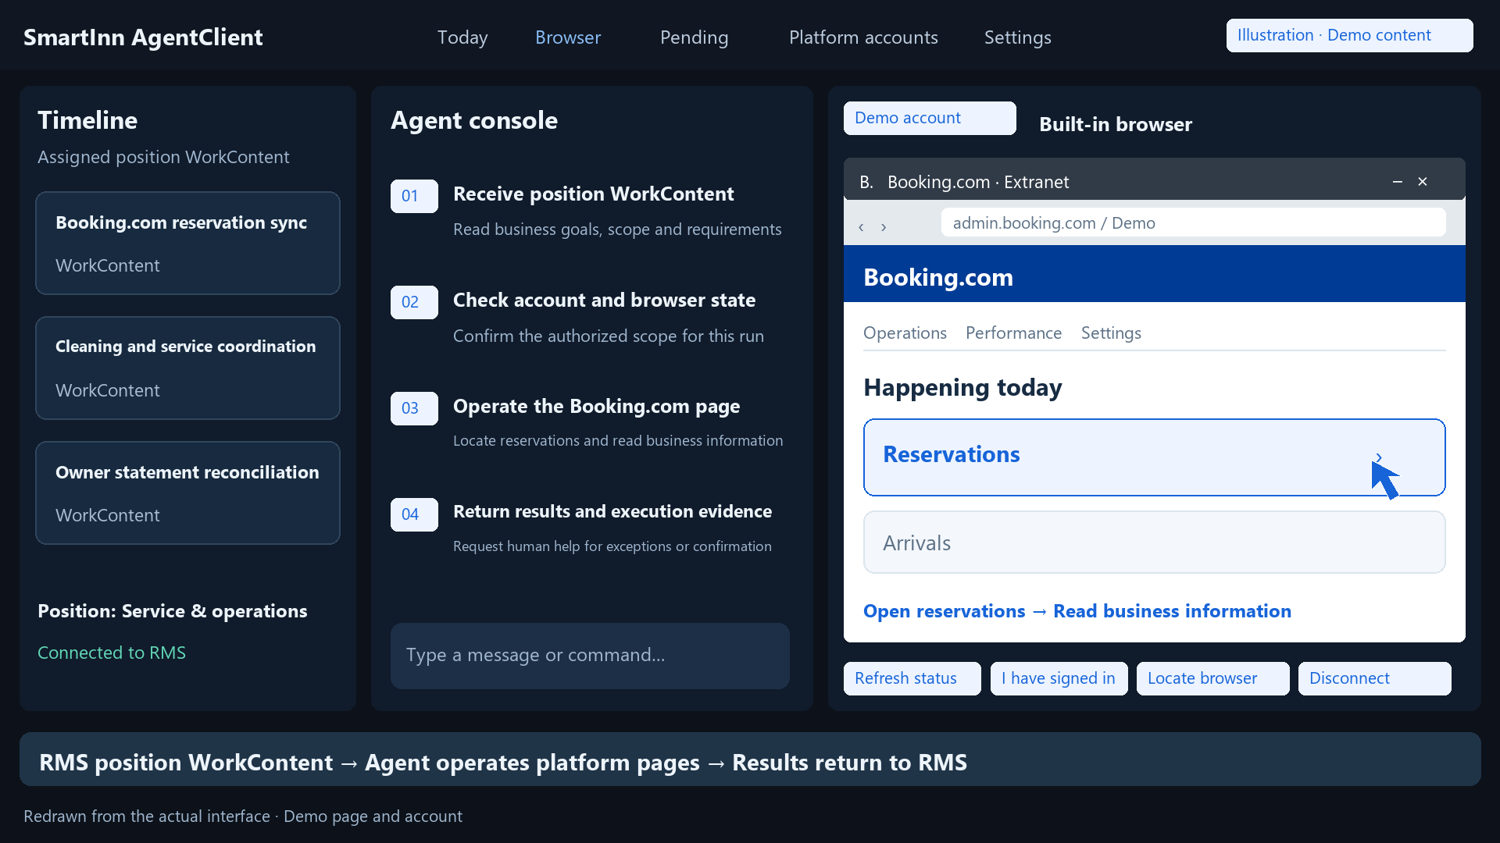The width and height of the screenshot is (1500, 843).
Task: Click Operate the Booking.com page title
Action: click(596, 406)
